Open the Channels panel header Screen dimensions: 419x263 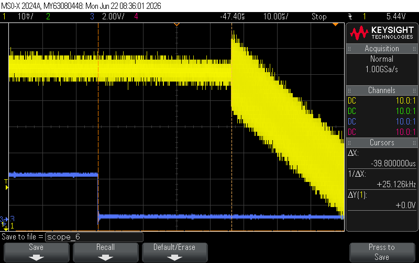[382, 90]
